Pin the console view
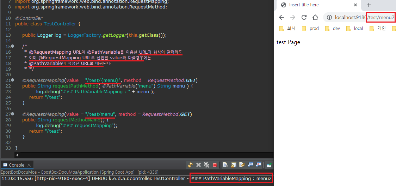 pos(269,165)
